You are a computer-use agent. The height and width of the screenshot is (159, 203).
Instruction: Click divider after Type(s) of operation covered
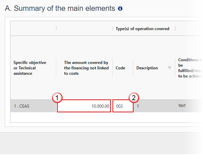pos(175,28)
